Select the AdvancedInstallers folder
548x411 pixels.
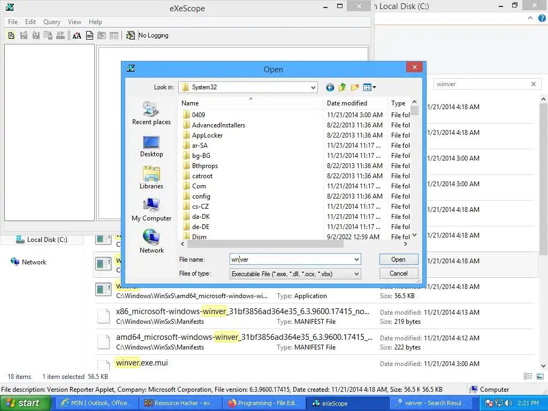(x=218, y=125)
